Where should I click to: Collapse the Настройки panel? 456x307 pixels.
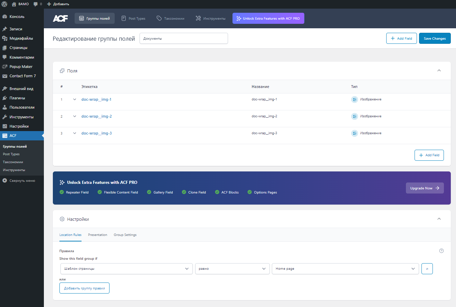pyautogui.click(x=439, y=219)
